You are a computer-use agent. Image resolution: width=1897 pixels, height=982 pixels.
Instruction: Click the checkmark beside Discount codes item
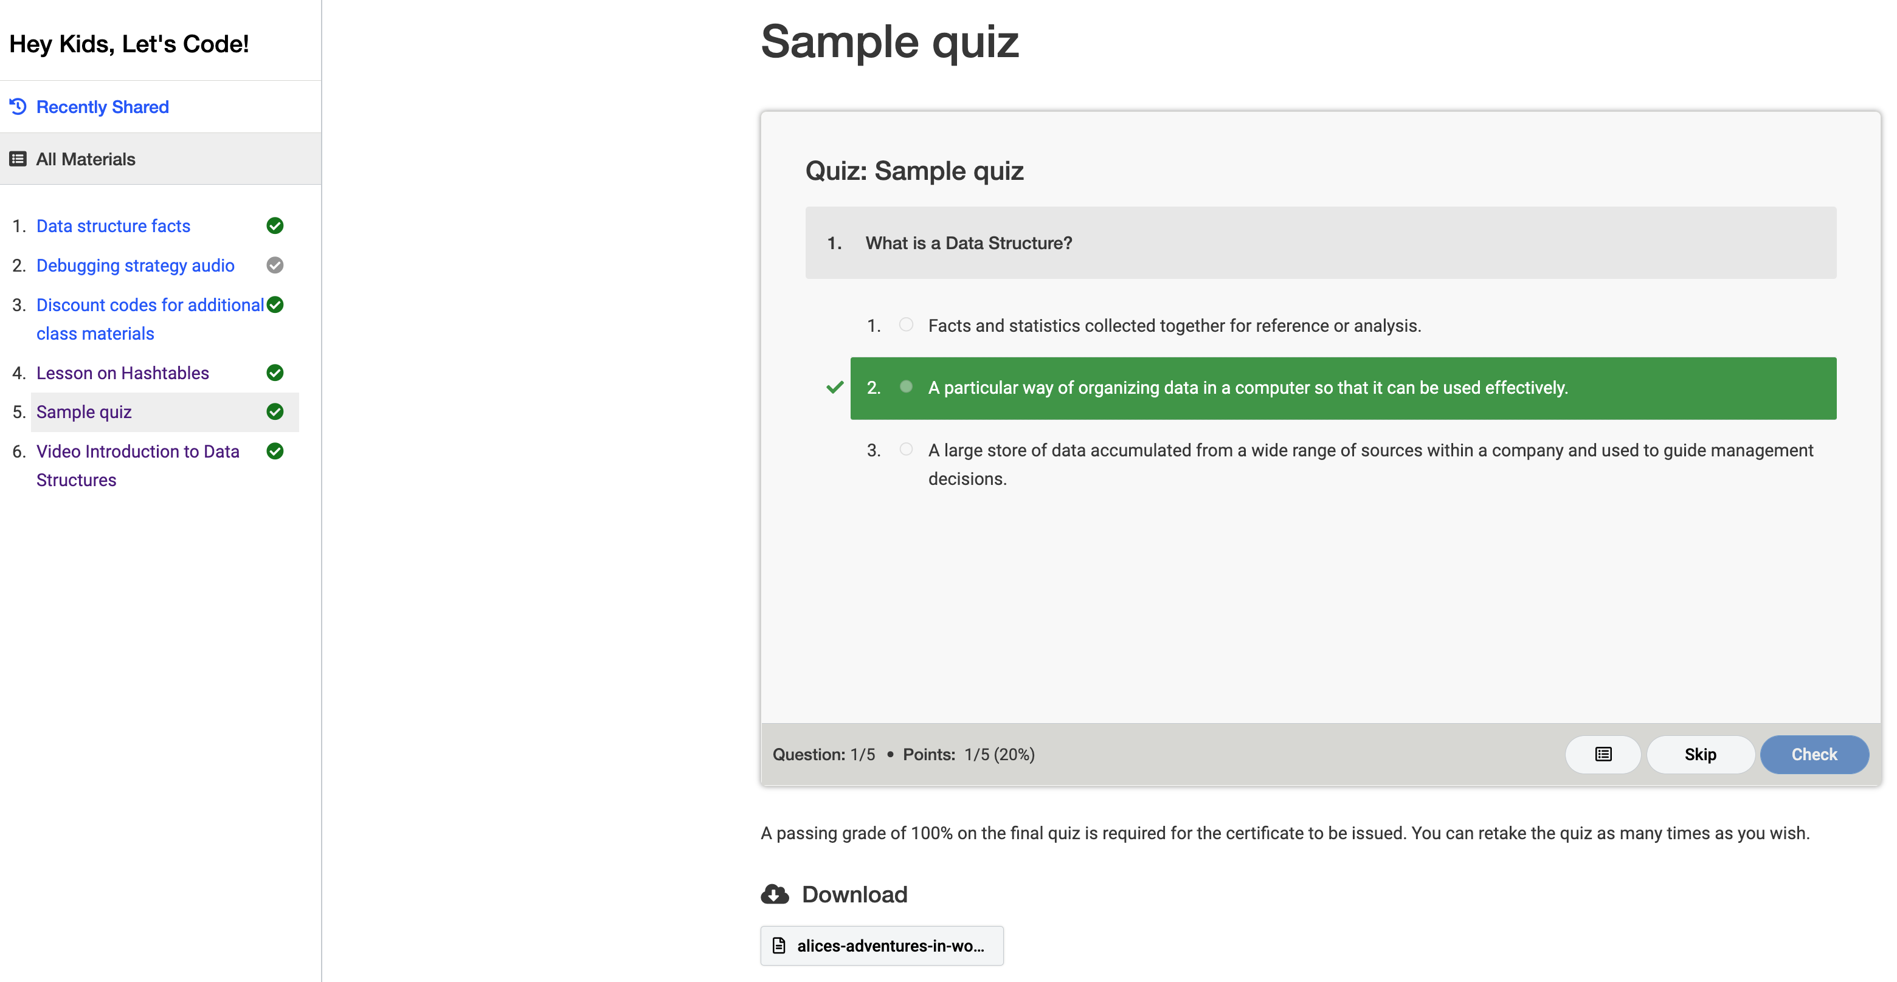click(x=275, y=304)
